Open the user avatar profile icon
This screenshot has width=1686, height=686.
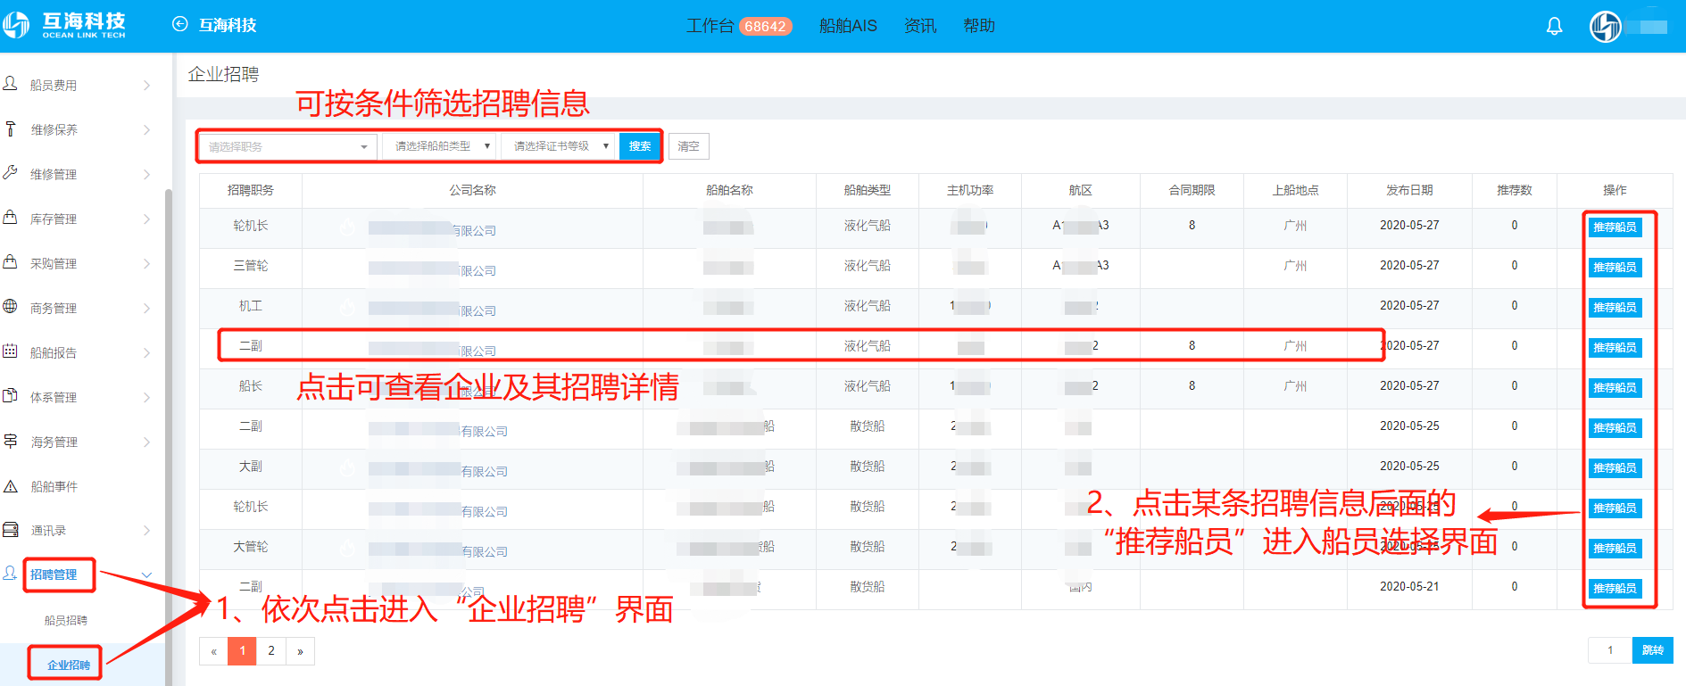click(1605, 26)
